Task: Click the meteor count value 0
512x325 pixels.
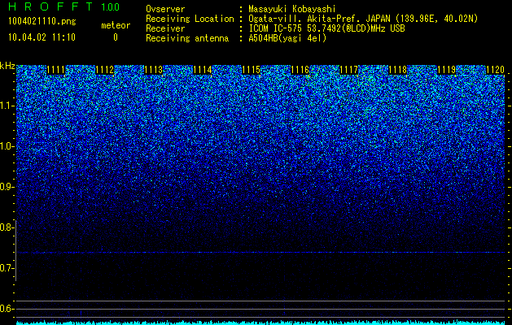Action: click(116, 37)
